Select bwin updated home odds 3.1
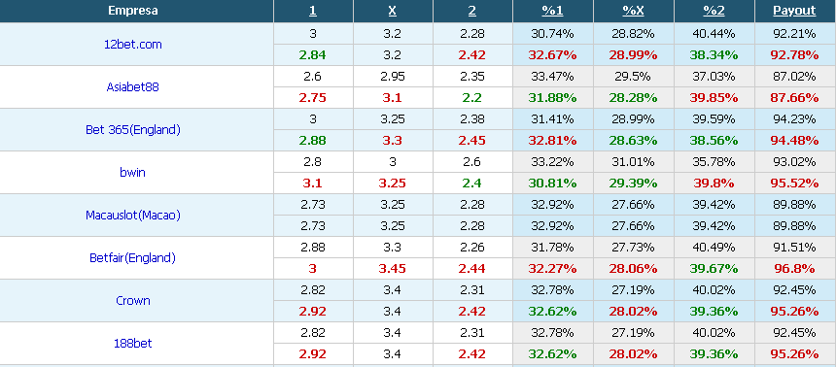The image size is (836, 367). 313,183
